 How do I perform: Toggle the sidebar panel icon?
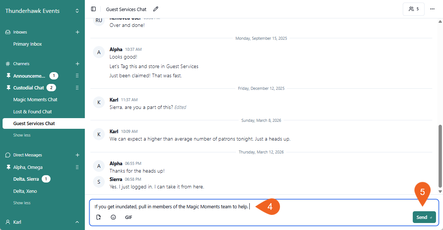(93, 9)
